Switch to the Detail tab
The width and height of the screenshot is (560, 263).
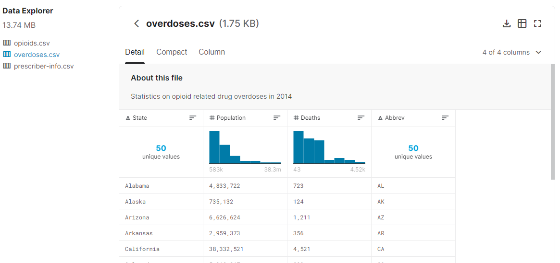pos(135,52)
